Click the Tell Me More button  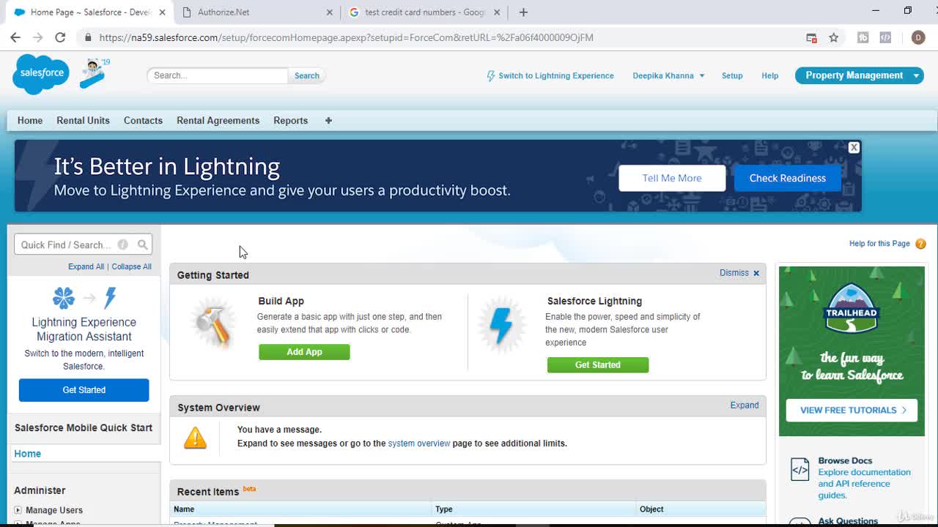point(672,178)
